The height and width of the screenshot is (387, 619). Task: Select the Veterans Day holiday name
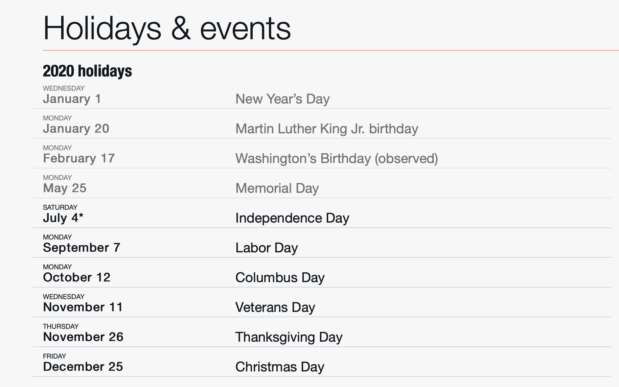tap(275, 308)
